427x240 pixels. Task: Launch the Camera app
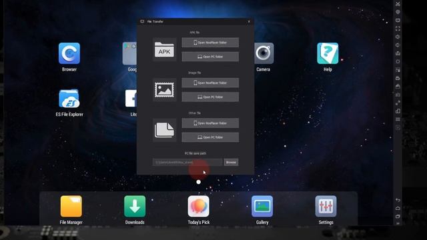[x=263, y=53]
